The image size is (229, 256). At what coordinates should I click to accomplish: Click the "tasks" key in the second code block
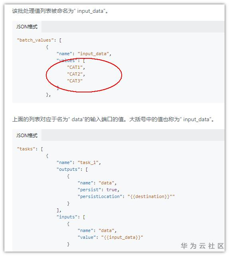coord(26,149)
